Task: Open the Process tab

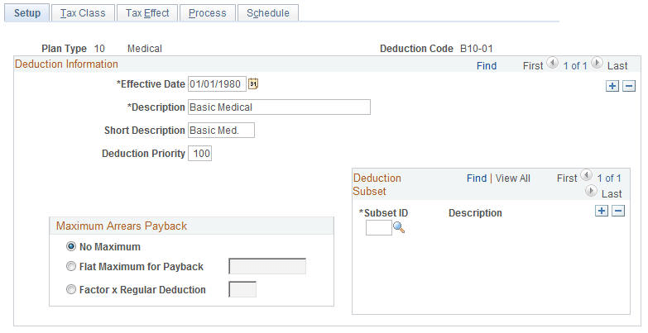Action: click(207, 13)
